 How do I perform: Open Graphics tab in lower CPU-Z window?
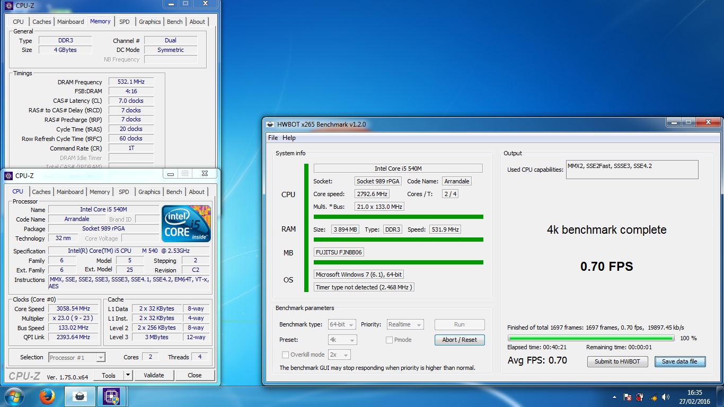pos(149,192)
